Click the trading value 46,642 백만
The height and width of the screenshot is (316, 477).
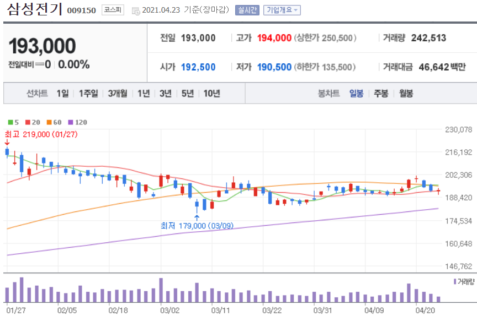[x=442, y=67]
